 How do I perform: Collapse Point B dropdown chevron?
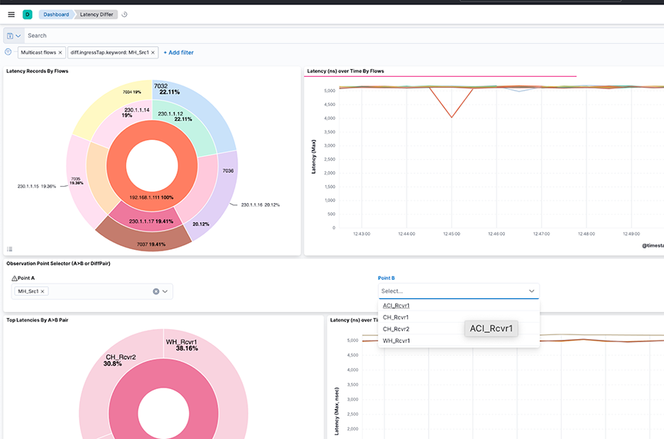(x=532, y=291)
